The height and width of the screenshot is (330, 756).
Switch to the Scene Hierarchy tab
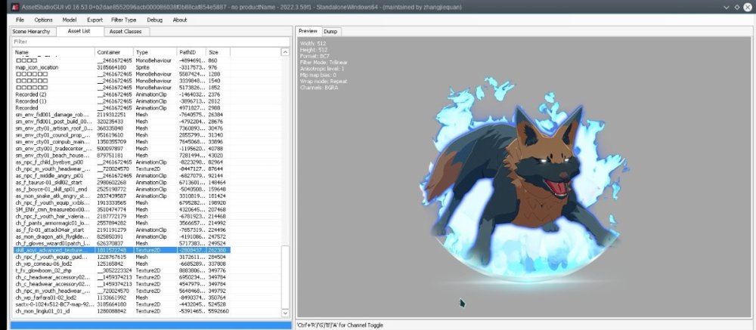tap(33, 32)
